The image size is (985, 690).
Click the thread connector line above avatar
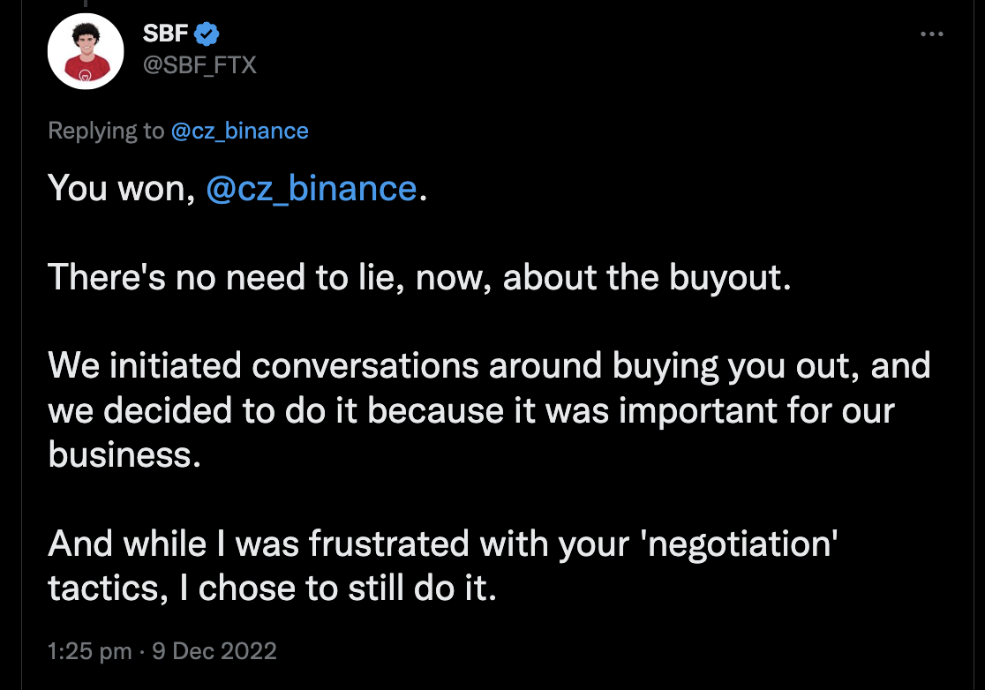click(84, 4)
